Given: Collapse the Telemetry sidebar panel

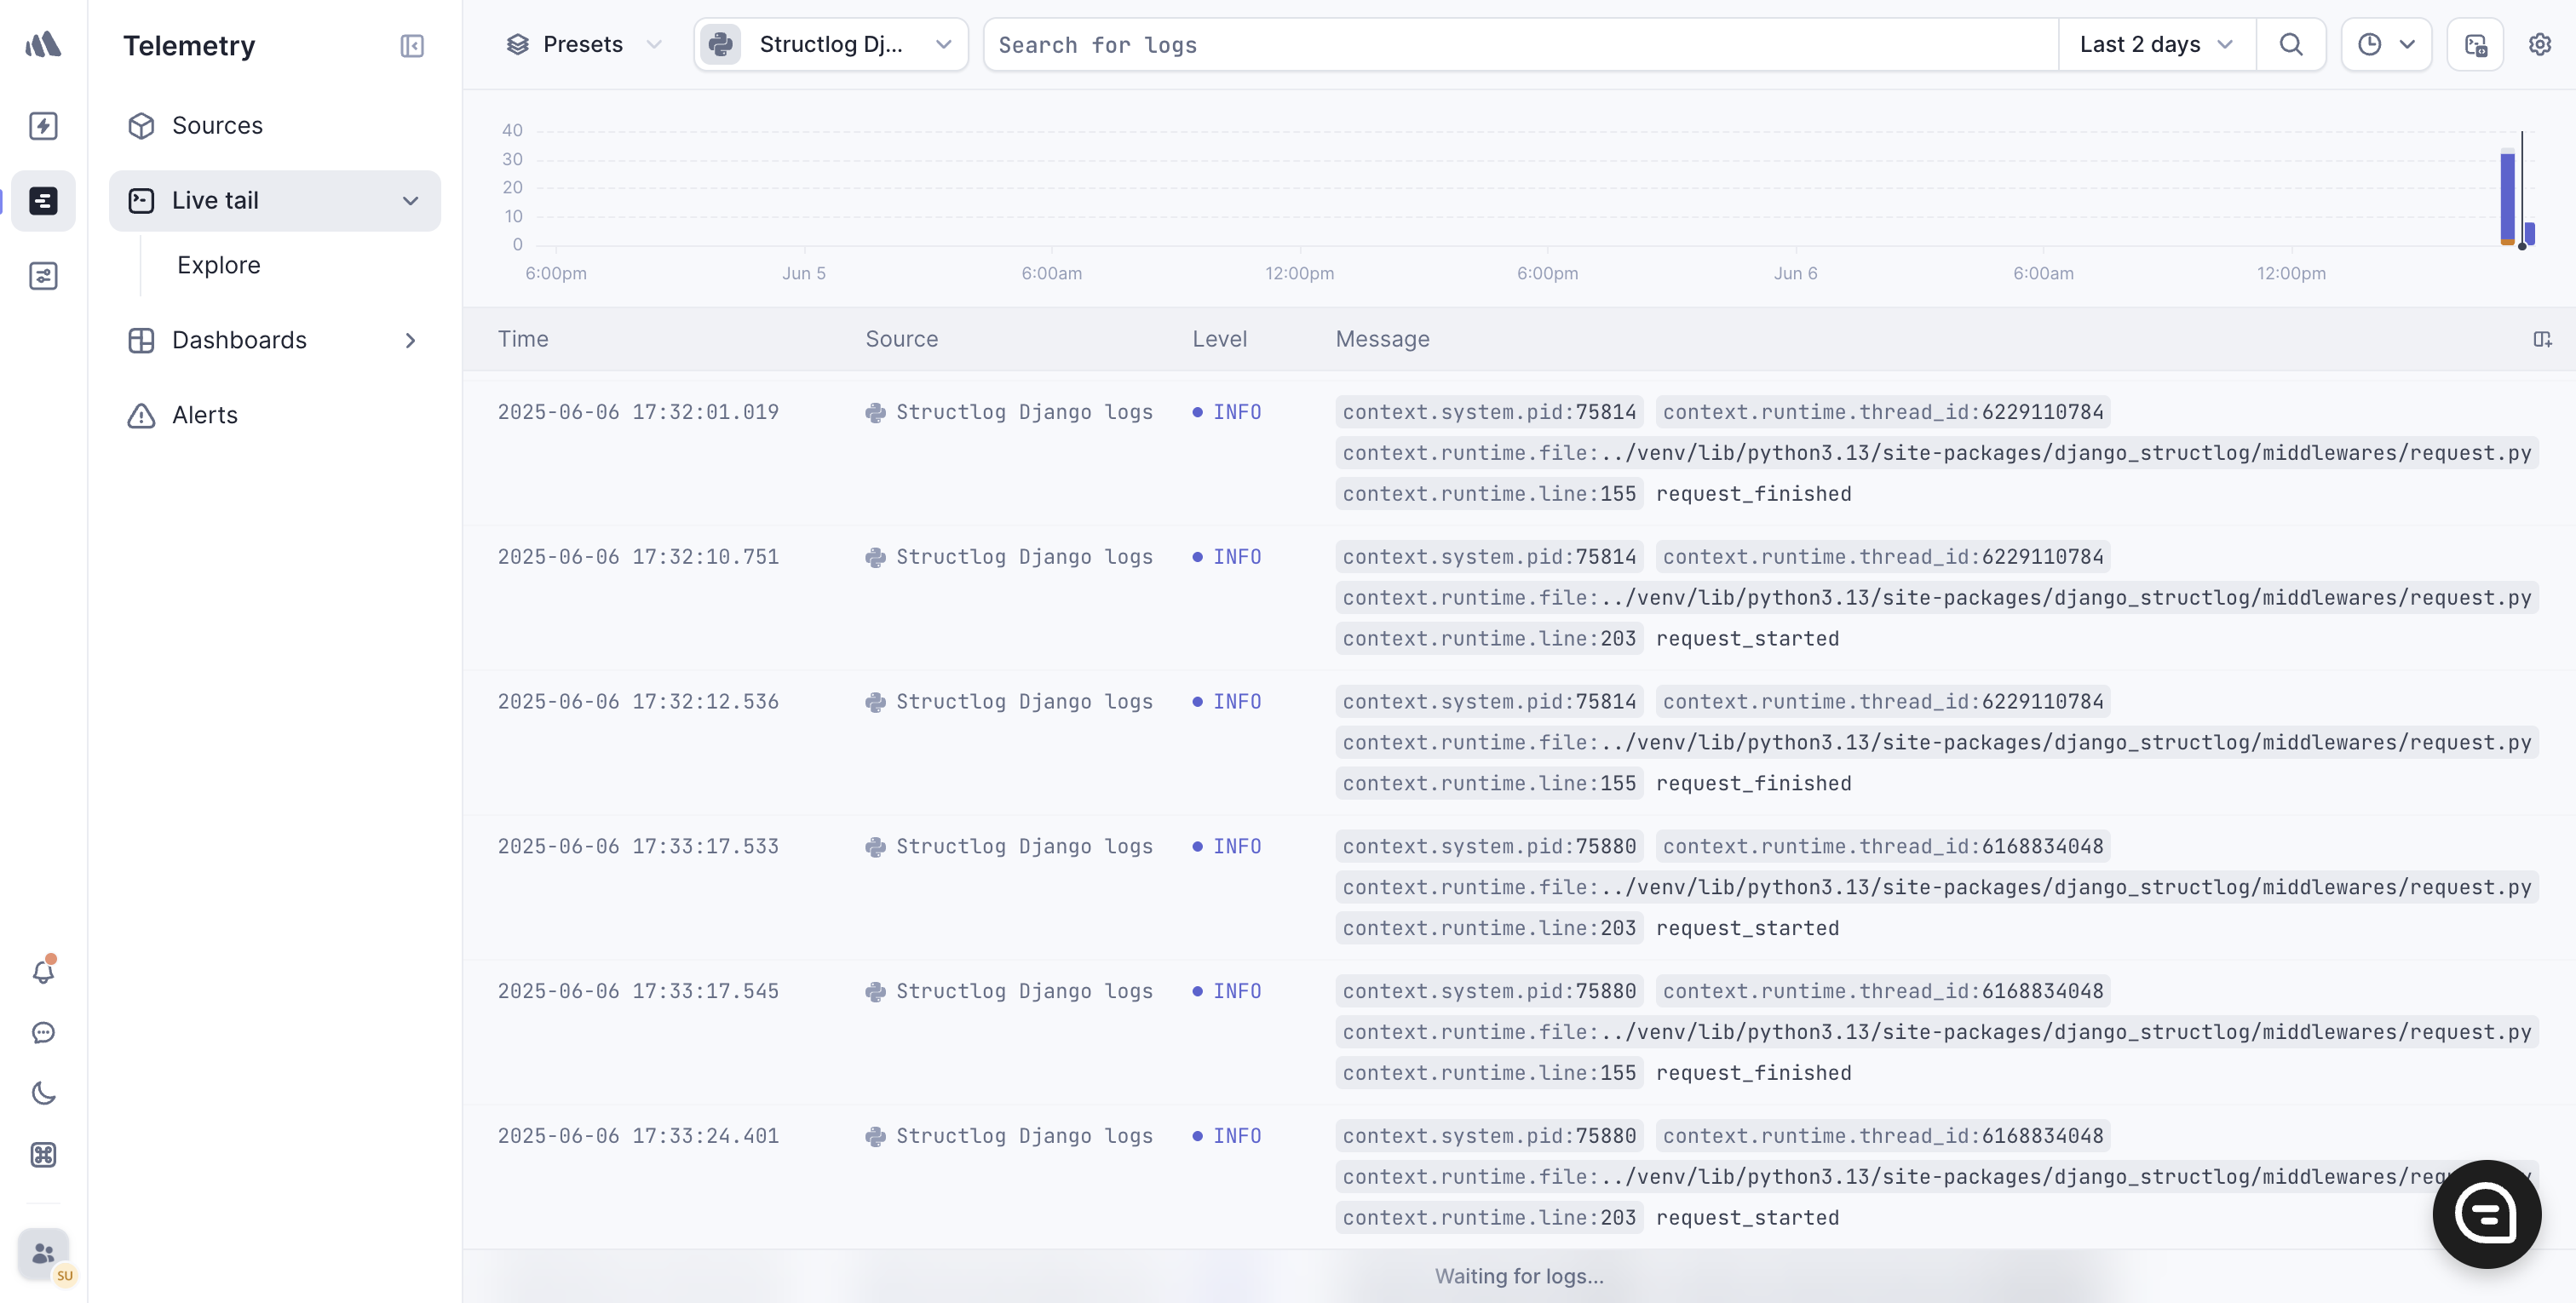Looking at the screenshot, I should tap(412, 45).
